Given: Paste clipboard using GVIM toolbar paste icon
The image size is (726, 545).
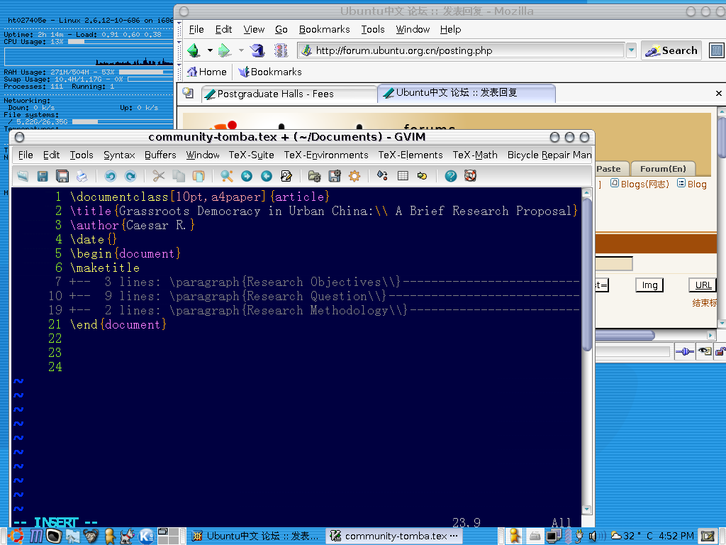Looking at the screenshot, I should point(199,176).
